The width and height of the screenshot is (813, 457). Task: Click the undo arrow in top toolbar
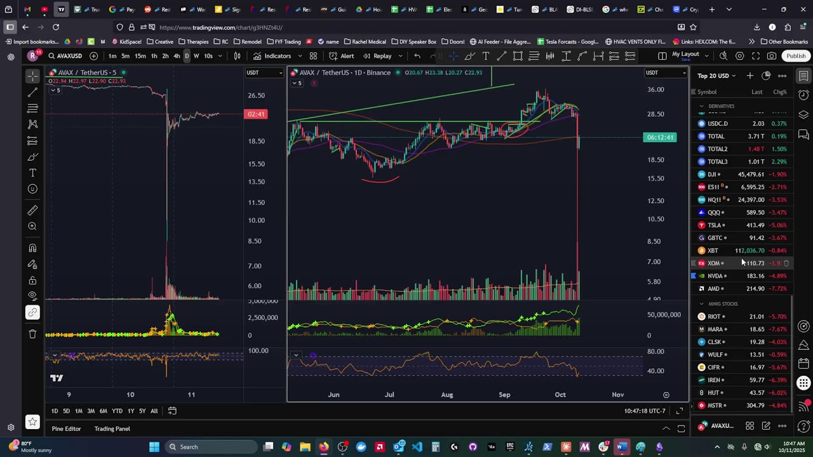pyautogui.click(x=417, y=56)
